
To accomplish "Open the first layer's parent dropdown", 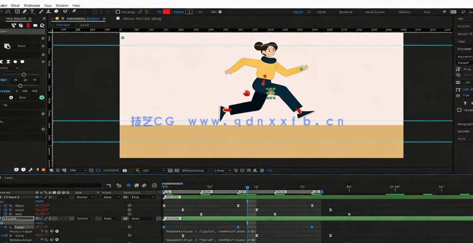I will point(141,197).
